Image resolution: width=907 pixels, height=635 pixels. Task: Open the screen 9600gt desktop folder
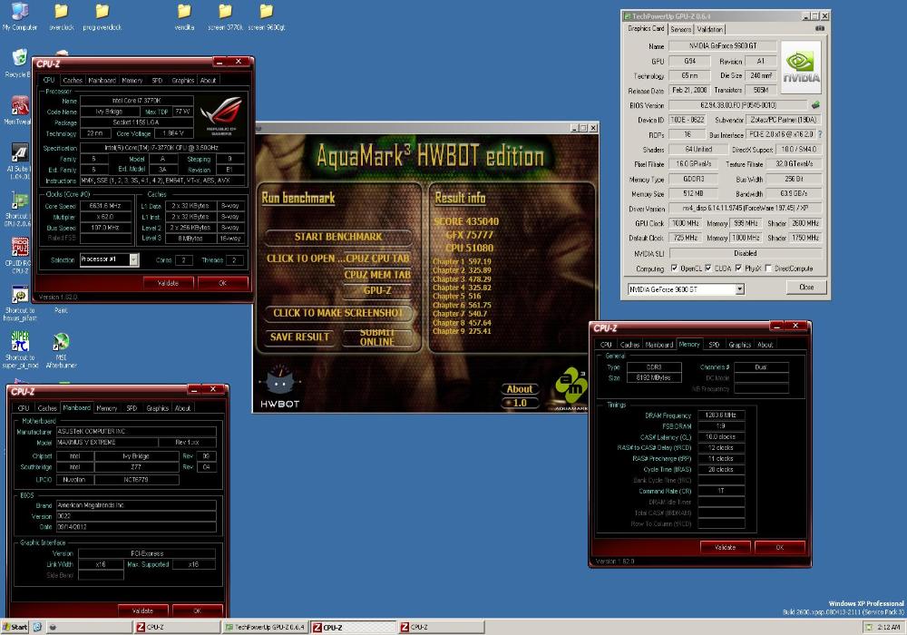coord(266,15)
